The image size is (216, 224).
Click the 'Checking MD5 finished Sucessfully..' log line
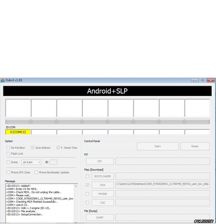point(32,202)
